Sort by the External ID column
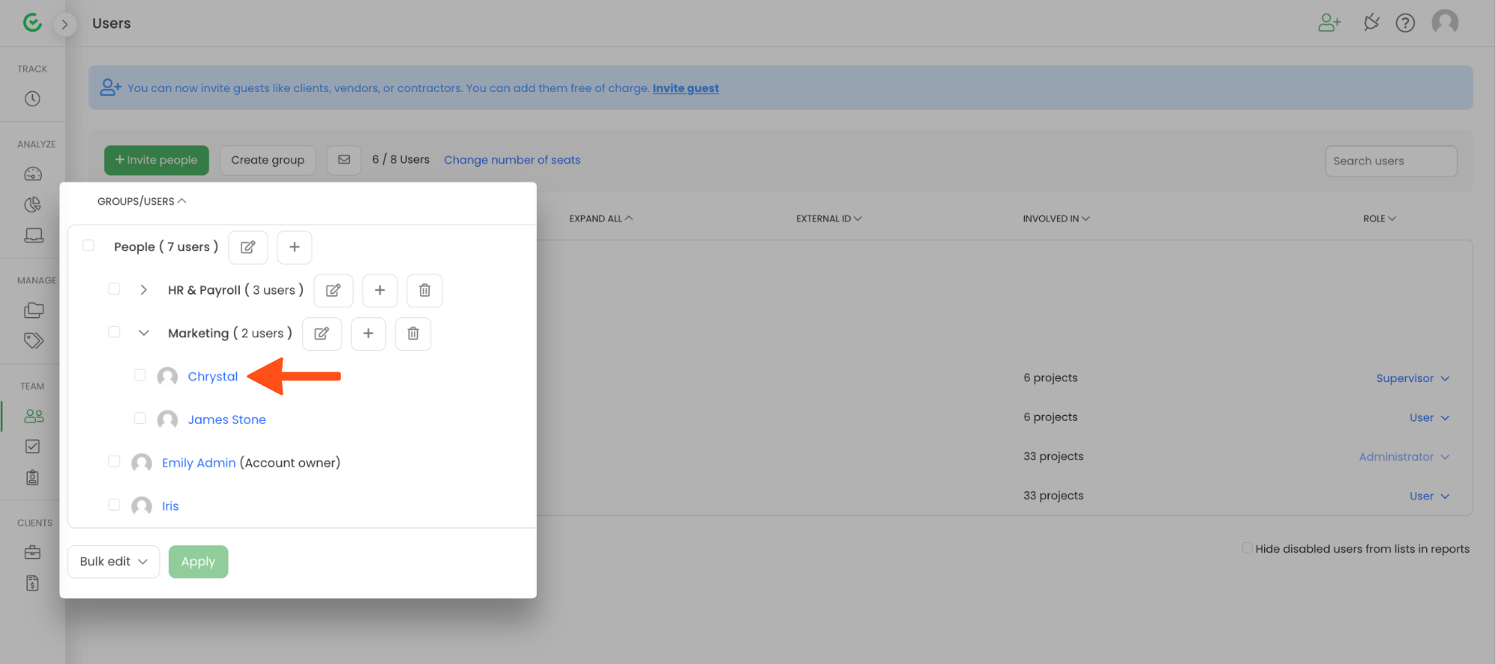The image size is (1495, 664). point(829,218)
